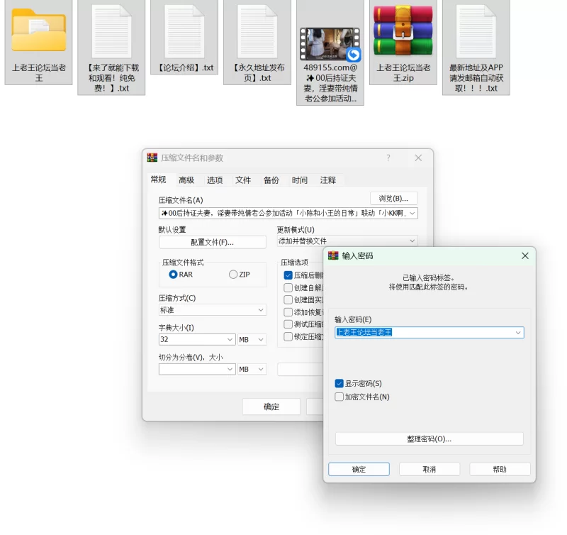Click the 整理密码(O)... button
Viewport: 567px width, 535px height.
pos(430,439)
